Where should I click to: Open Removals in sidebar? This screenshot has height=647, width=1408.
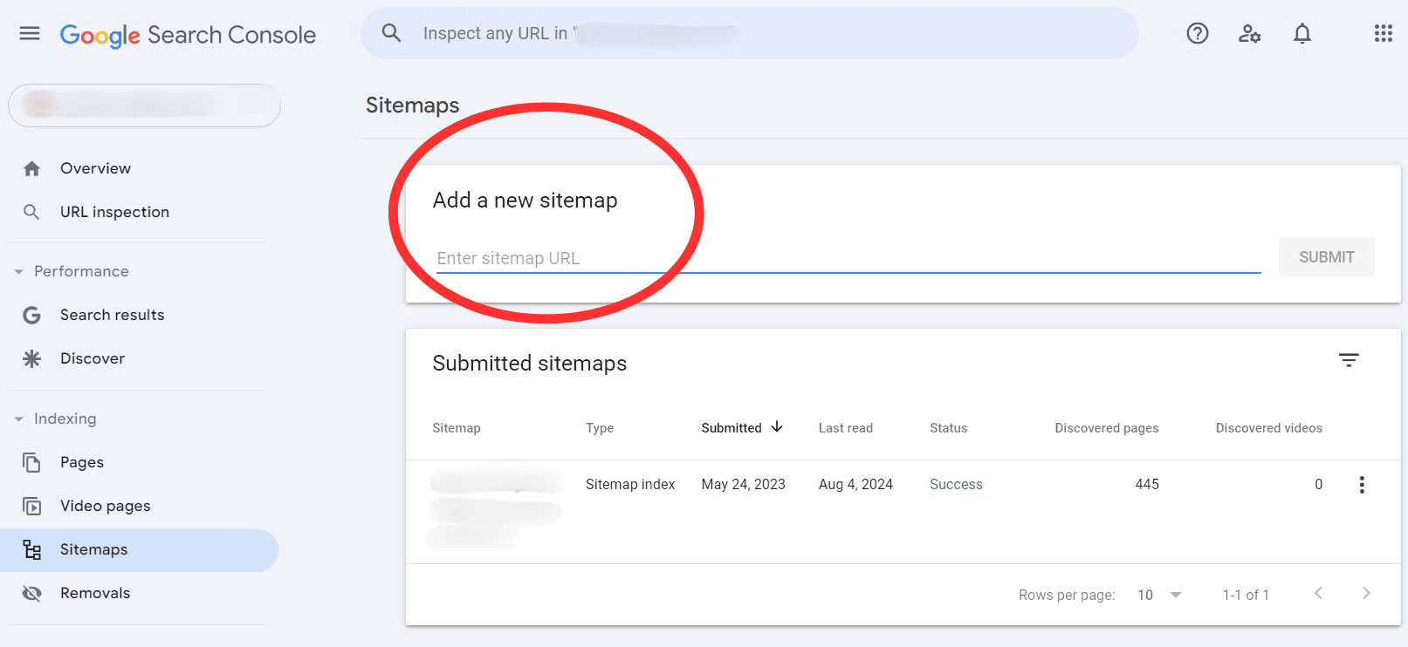coord(95,593)
